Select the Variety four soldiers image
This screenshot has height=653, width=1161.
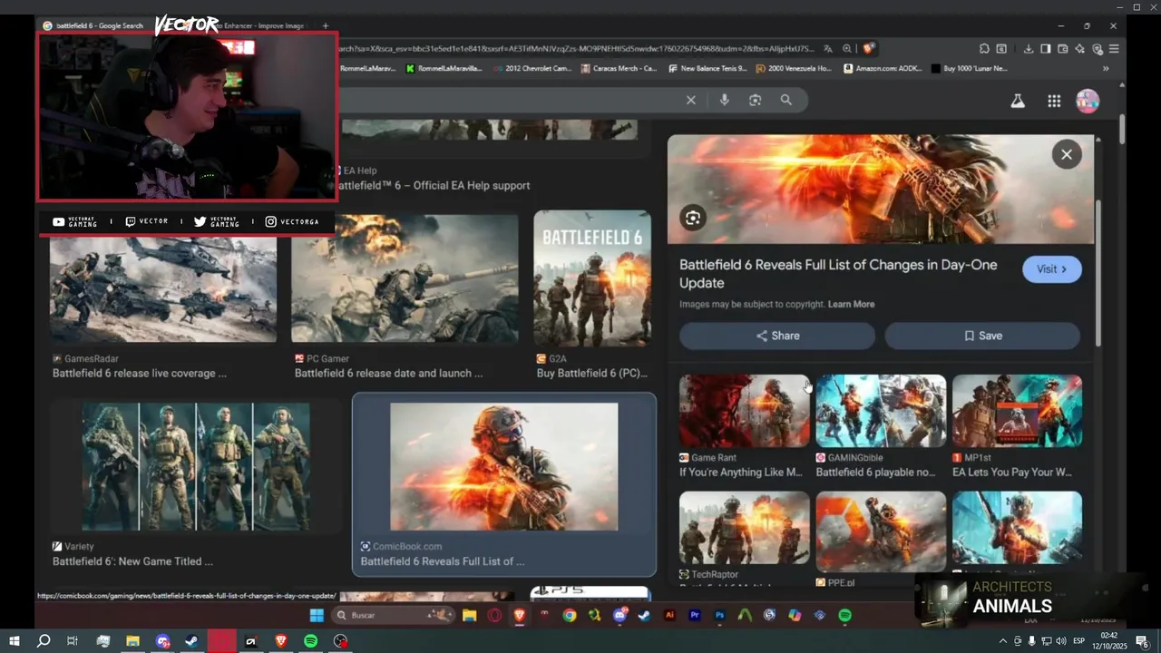[x=196, y=467]
